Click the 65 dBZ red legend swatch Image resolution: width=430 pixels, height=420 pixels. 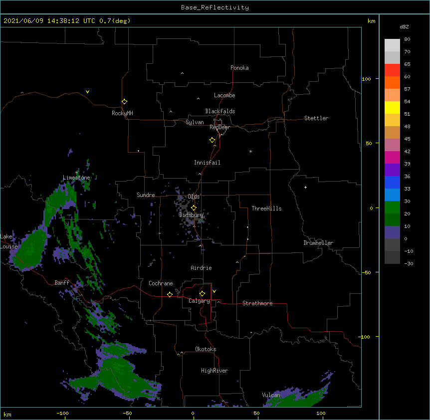click(x=392, y=70)
